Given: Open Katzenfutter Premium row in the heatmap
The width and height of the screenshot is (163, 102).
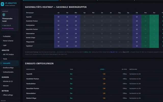Looking at the screenshot, I should pyautogui.click(x=32, y=29).
